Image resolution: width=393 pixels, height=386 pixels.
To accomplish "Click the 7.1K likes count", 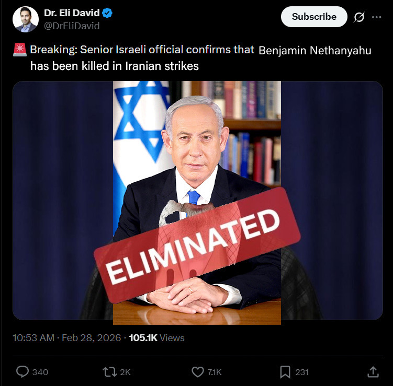I will (215, 372).
